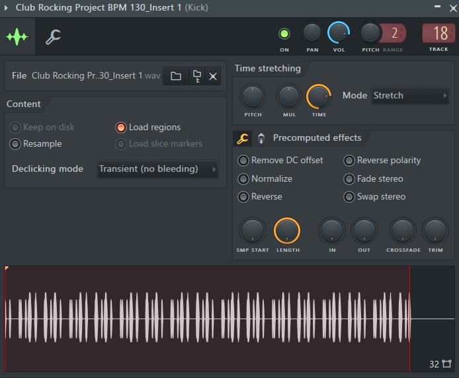Viewport: 459px width, 378px height.
Task: Adjust the VOL knob
Action: (x=339, y=33)
